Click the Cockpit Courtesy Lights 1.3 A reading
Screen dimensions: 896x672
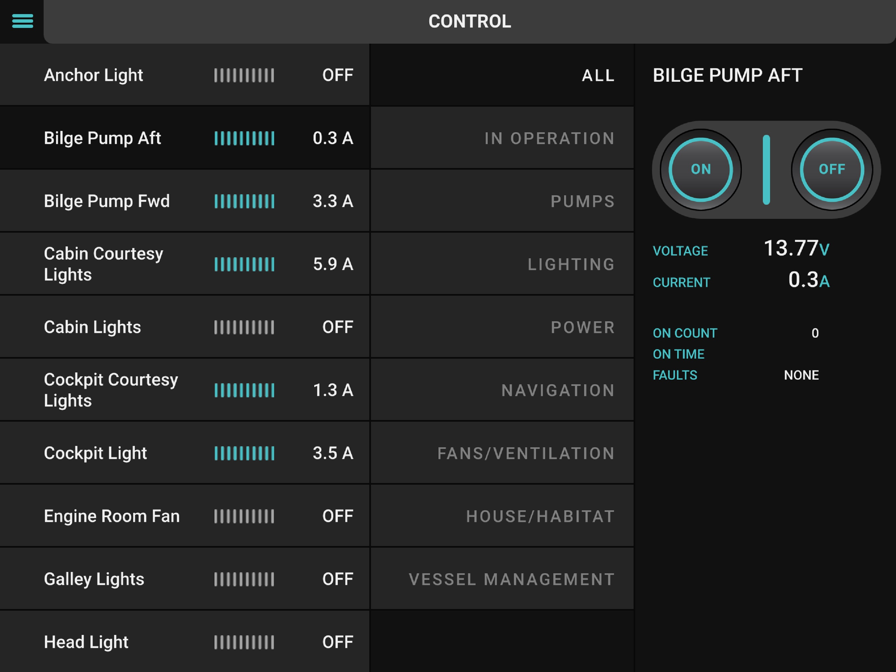pos(333,390)
